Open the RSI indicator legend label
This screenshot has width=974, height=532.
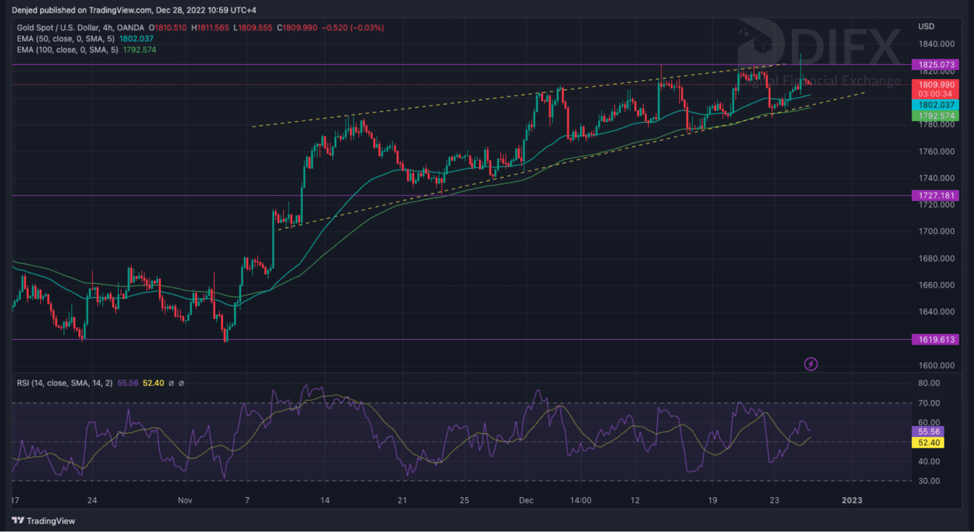click(64, 383)
